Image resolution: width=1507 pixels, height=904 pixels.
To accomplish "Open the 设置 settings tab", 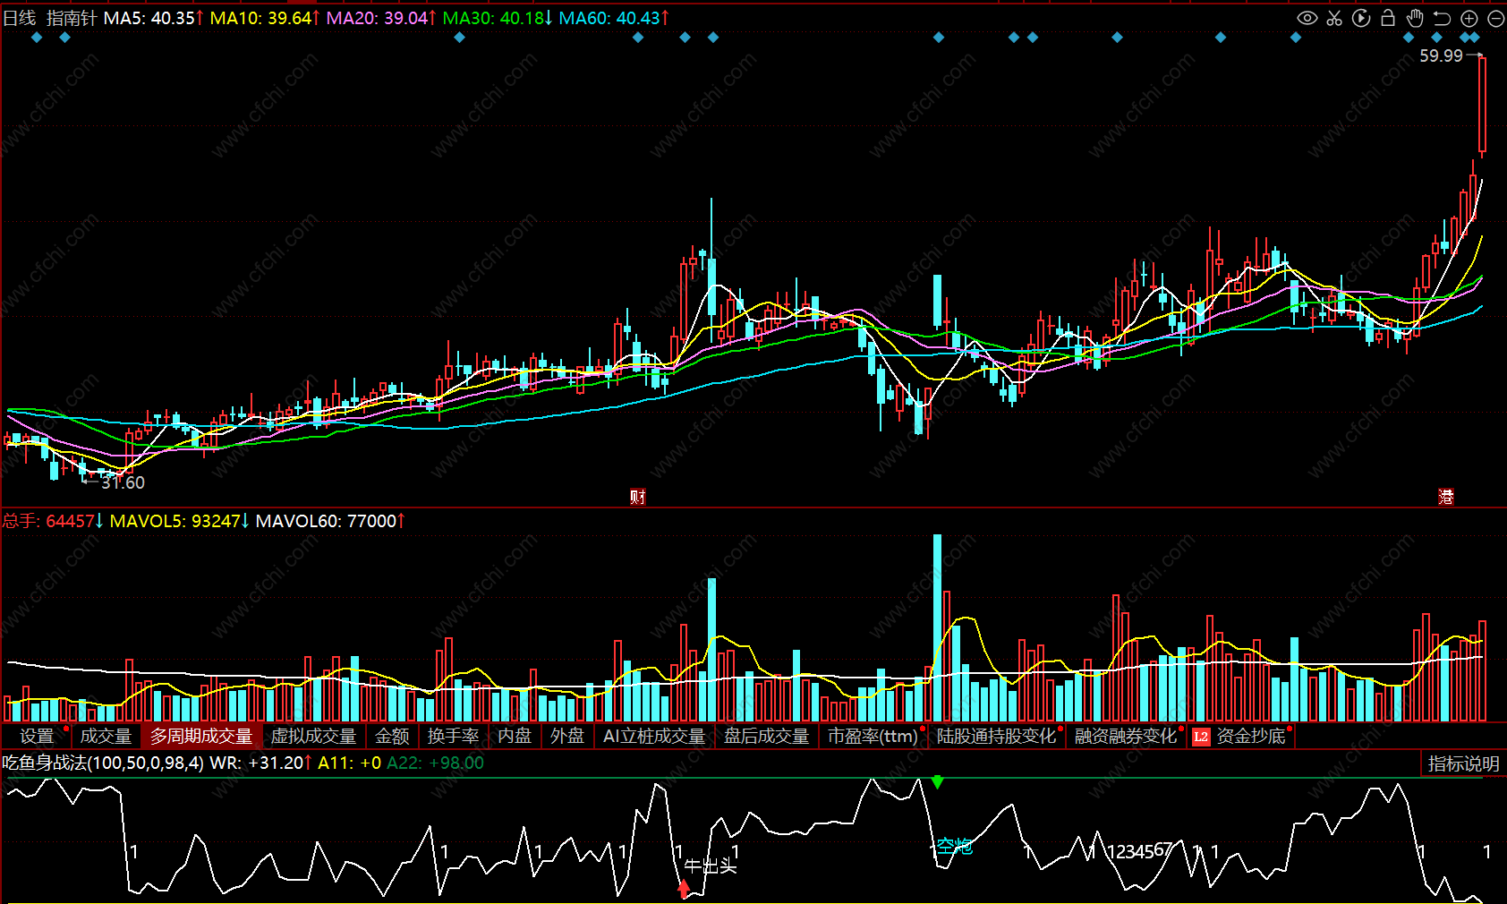I will coord(37,736).
